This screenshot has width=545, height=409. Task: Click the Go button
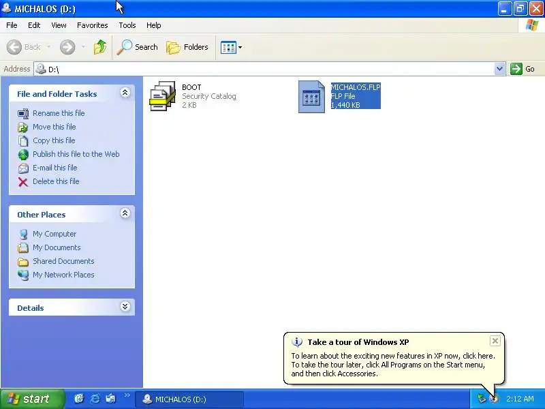(x=522, y=69)
